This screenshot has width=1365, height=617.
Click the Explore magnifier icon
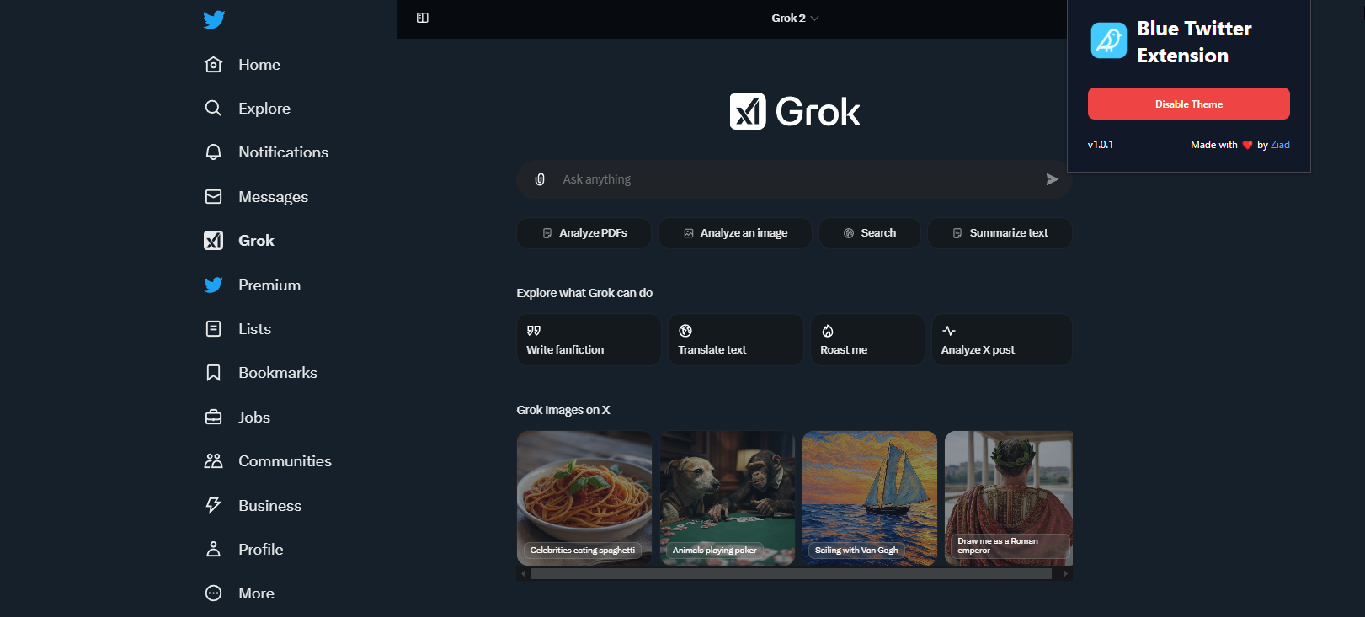click(214, 109)
